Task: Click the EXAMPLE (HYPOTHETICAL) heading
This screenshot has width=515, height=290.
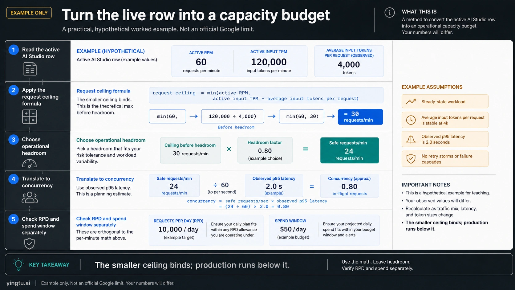Action: 111,51
